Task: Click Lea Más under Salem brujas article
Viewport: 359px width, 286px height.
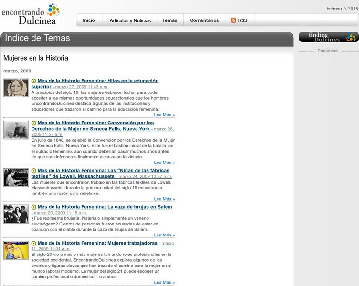Action: 164,235
